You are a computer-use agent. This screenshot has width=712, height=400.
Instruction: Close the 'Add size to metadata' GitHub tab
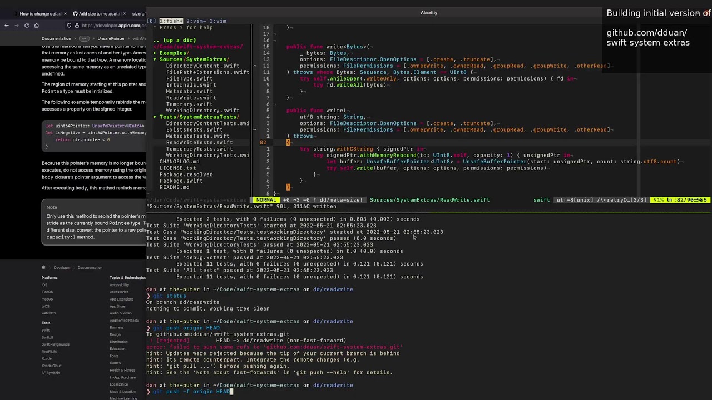click(x=124, y=13)
